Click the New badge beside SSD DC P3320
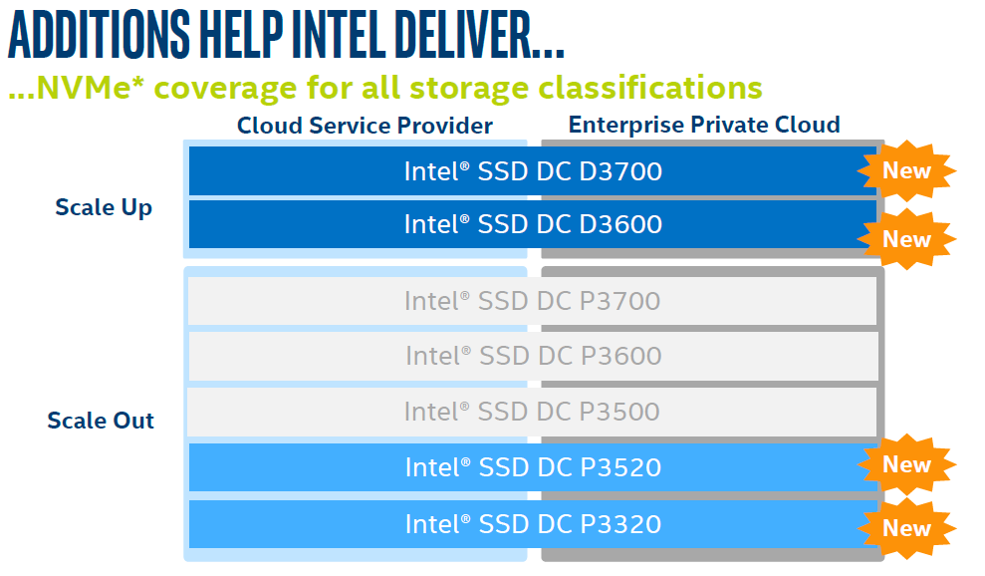Image resolution: width=985 pixels, height=576 pixels. coord(906,528)
